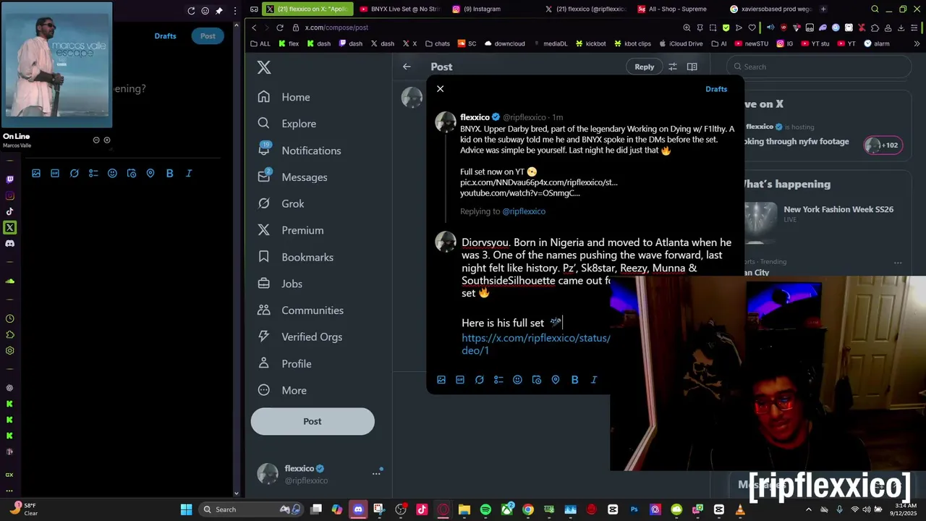
Task: Add a poll in the reply compose toolbar
Action: 498,380
